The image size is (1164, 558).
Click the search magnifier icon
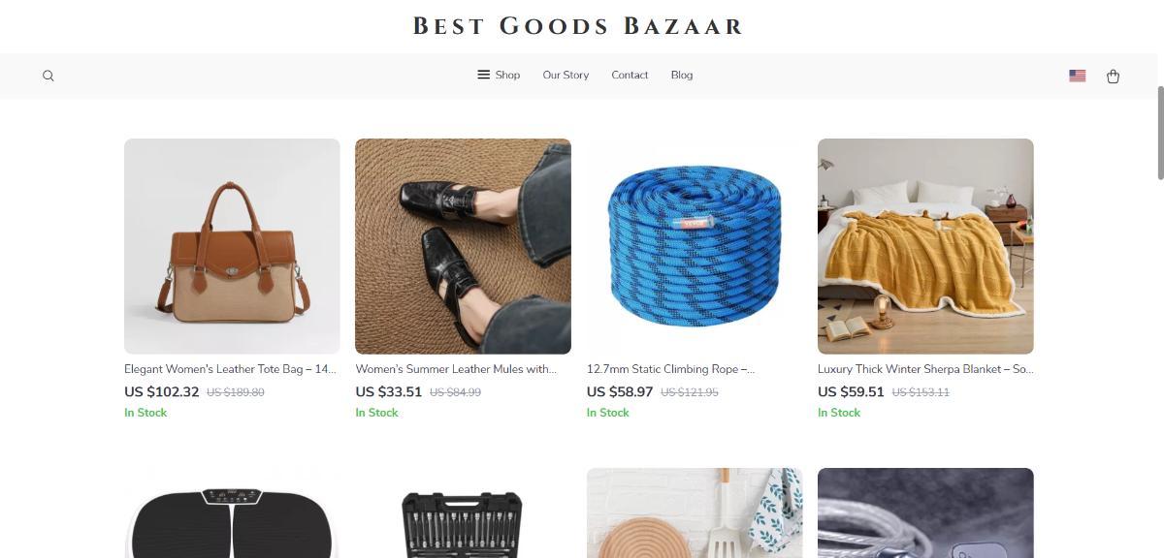click(x=48, y=76)
